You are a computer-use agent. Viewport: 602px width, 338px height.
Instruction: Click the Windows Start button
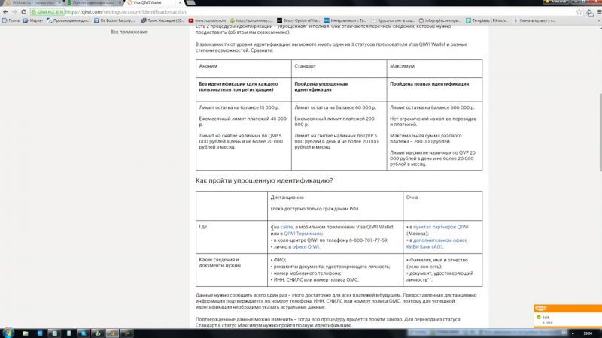pyautogui.click(x=8, y=333)
